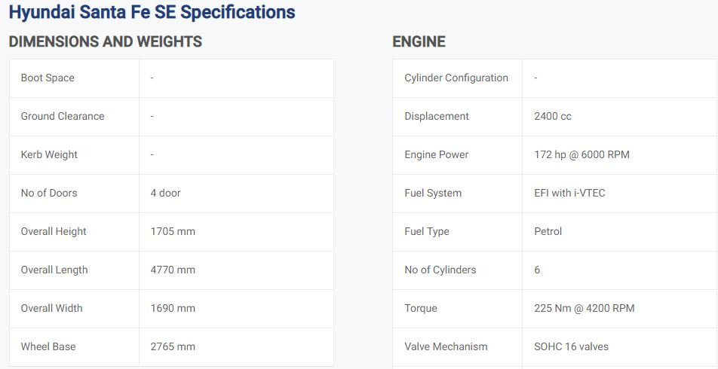Select the DIMENSIONS AND WEIGHTS section title

[106, 41]
